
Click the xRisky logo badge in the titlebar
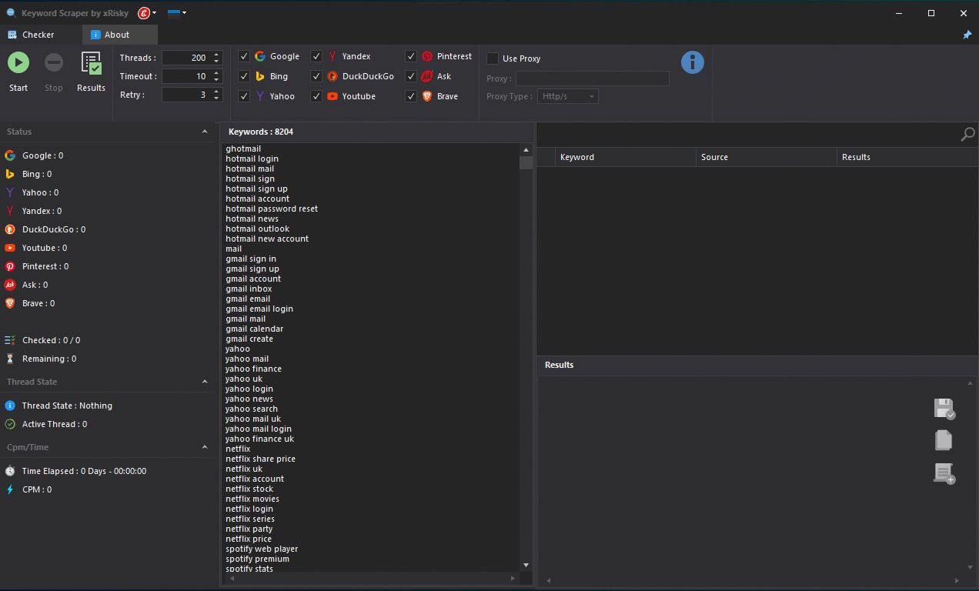tap(144, 12)
